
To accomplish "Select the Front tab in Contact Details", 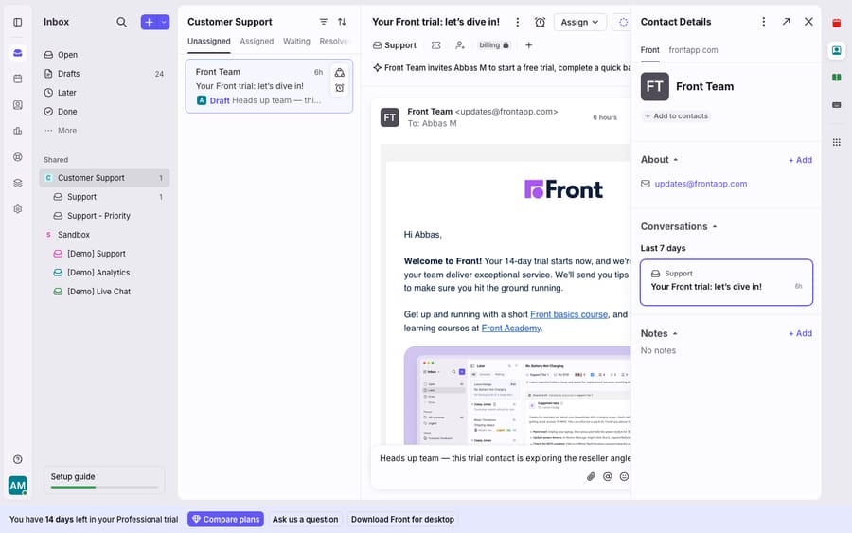I will coord(649,50).
